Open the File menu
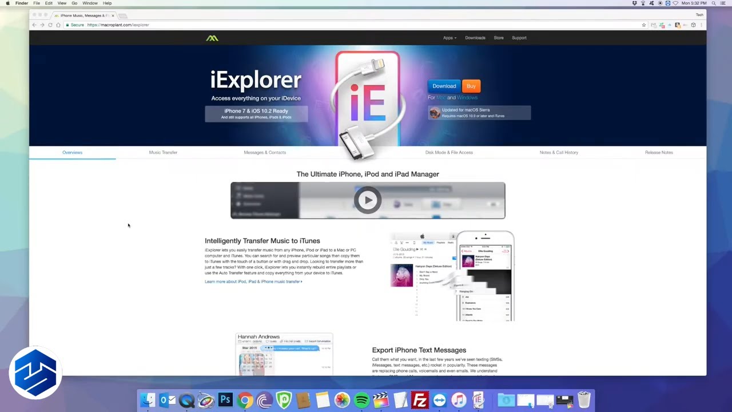Screen dimensions: 732x412 [x=37, y=3]
